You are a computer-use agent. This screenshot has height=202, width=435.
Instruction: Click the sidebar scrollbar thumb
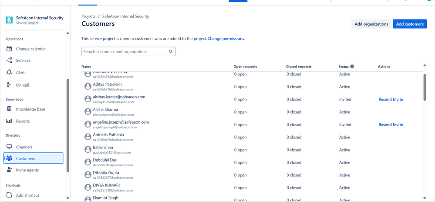(x=67, y=125)
